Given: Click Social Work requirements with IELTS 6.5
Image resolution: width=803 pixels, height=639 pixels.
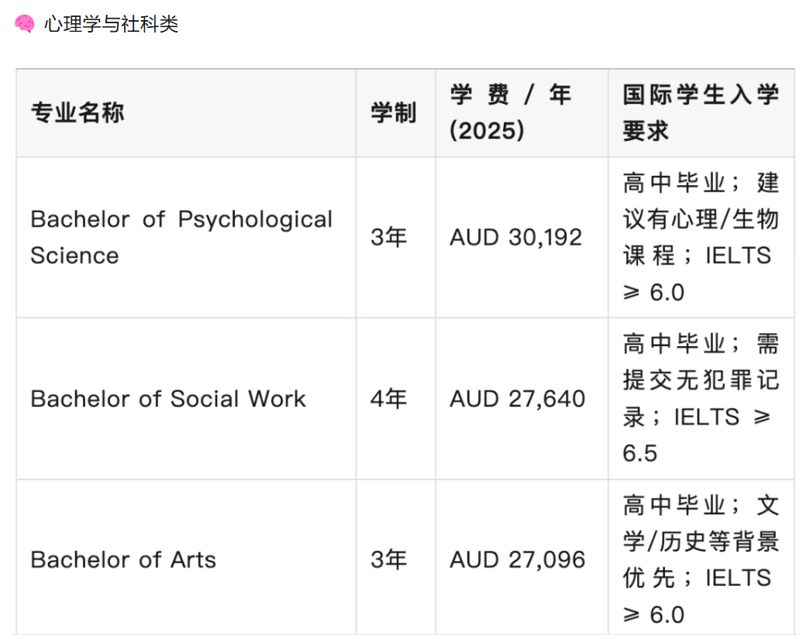Looking at the screenshot, I should pos(701,399).
